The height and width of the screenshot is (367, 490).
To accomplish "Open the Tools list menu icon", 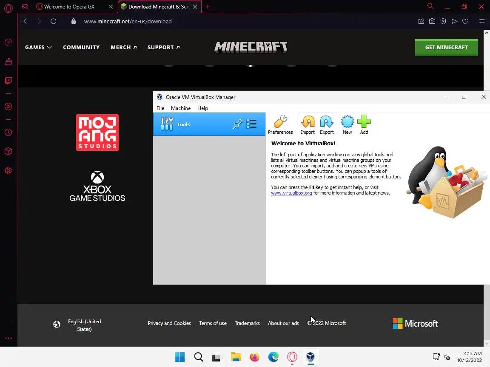I will (251, 124).
